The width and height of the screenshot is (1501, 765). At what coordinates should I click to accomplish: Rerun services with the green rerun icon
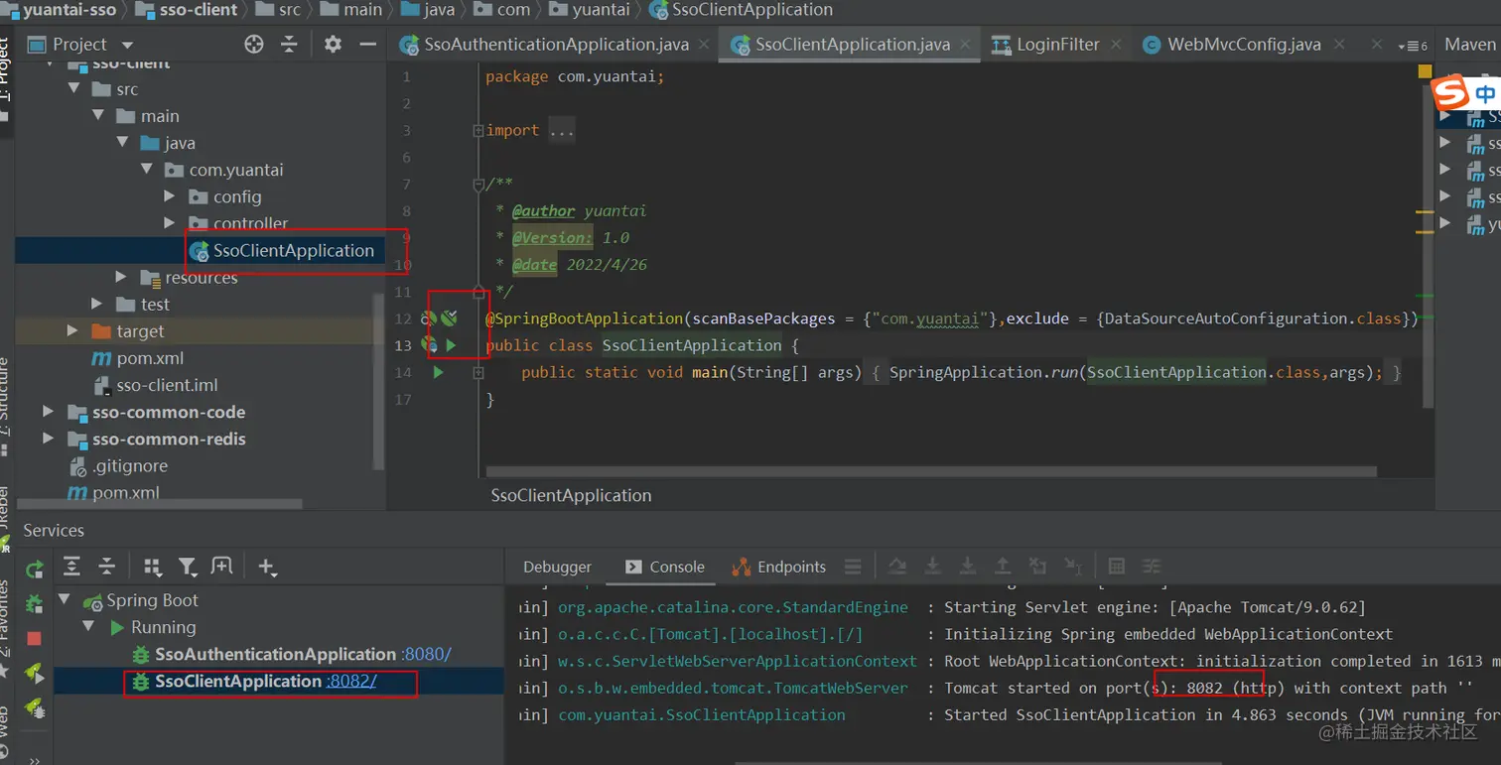pyautogui.click(x=35, y=570)
